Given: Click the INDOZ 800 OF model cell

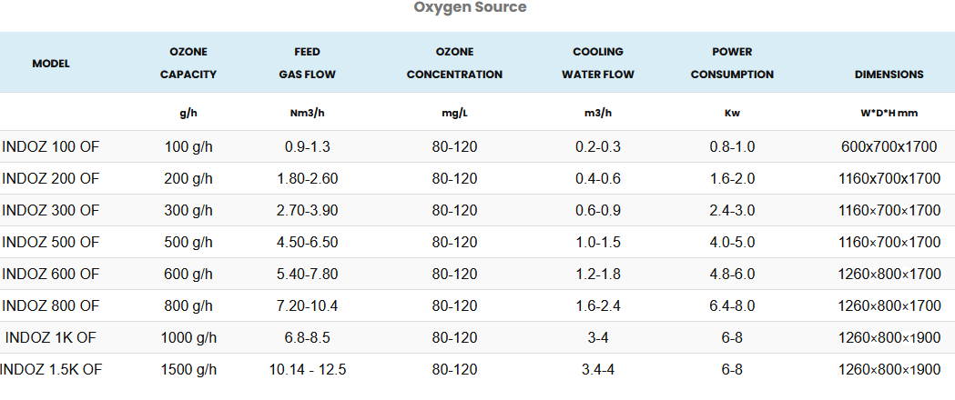Looking at the screenshot, I should click(x=51, y=305).
